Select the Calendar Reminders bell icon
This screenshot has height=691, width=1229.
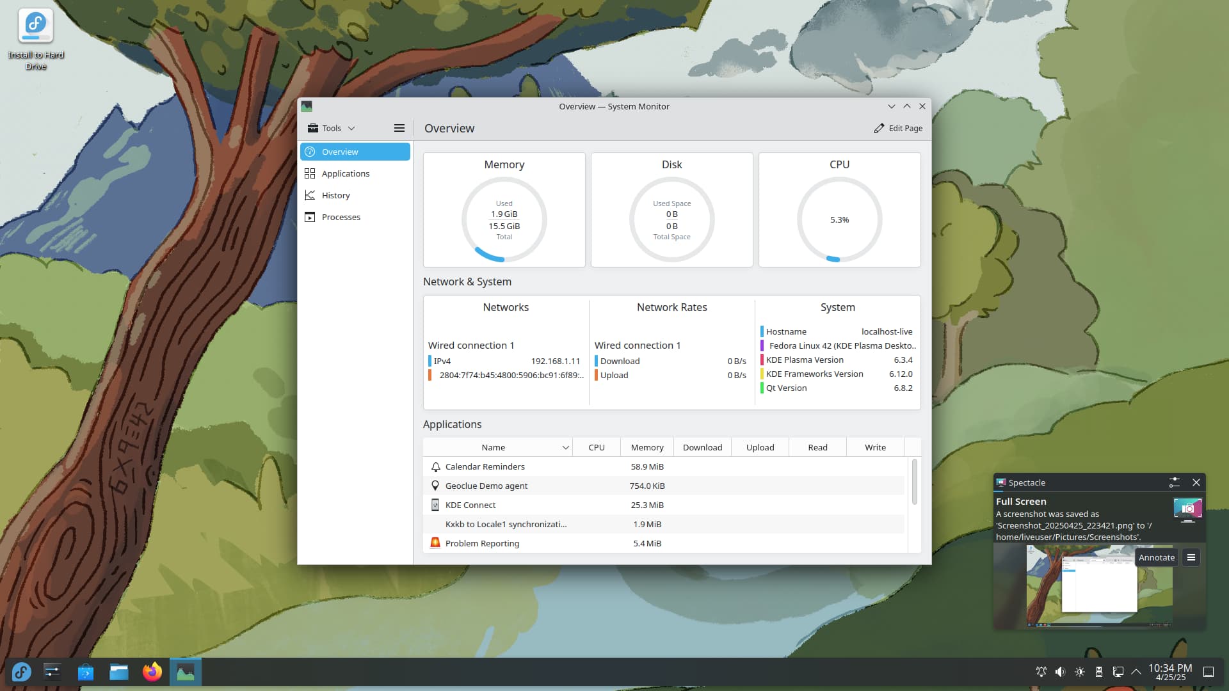pyautogui.click(x=435, y=466)
